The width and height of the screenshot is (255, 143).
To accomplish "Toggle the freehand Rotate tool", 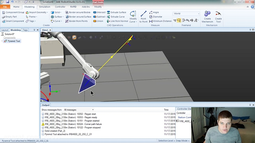I will point(179,20).
